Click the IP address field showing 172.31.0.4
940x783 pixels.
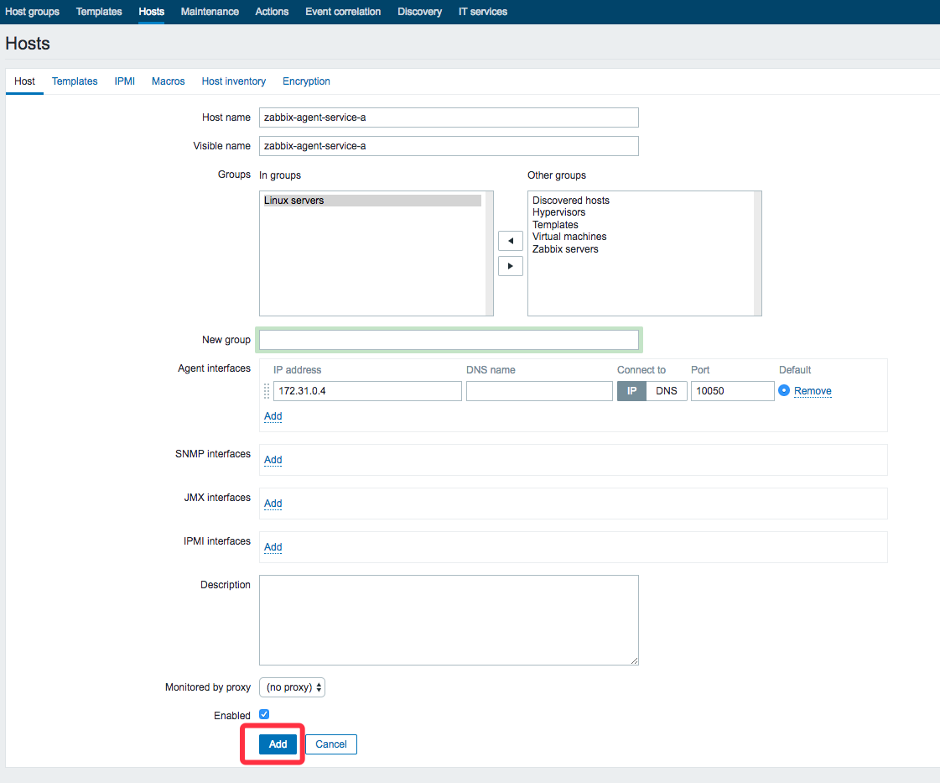pyautogui.click(x=367, y=391)
